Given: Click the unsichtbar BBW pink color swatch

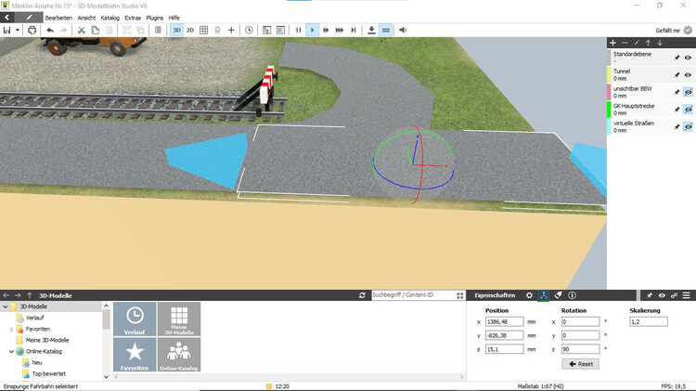Looking at the screenshot, I should coord(609,92).
